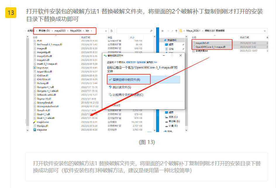
Task: Select mayaLib0.dll in the crack folder
Action: coord(202,43)
